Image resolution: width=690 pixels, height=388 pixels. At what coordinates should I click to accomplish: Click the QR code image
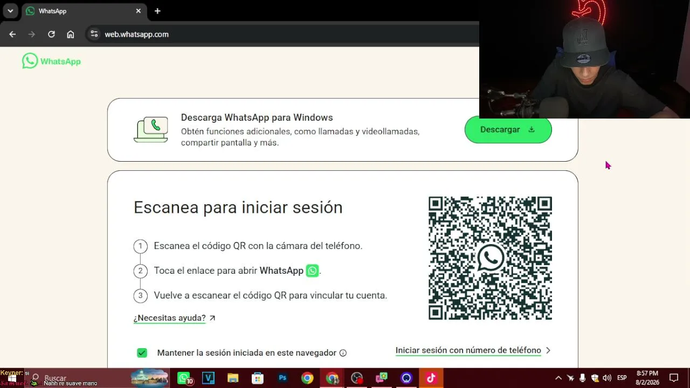tap(490, 258)
